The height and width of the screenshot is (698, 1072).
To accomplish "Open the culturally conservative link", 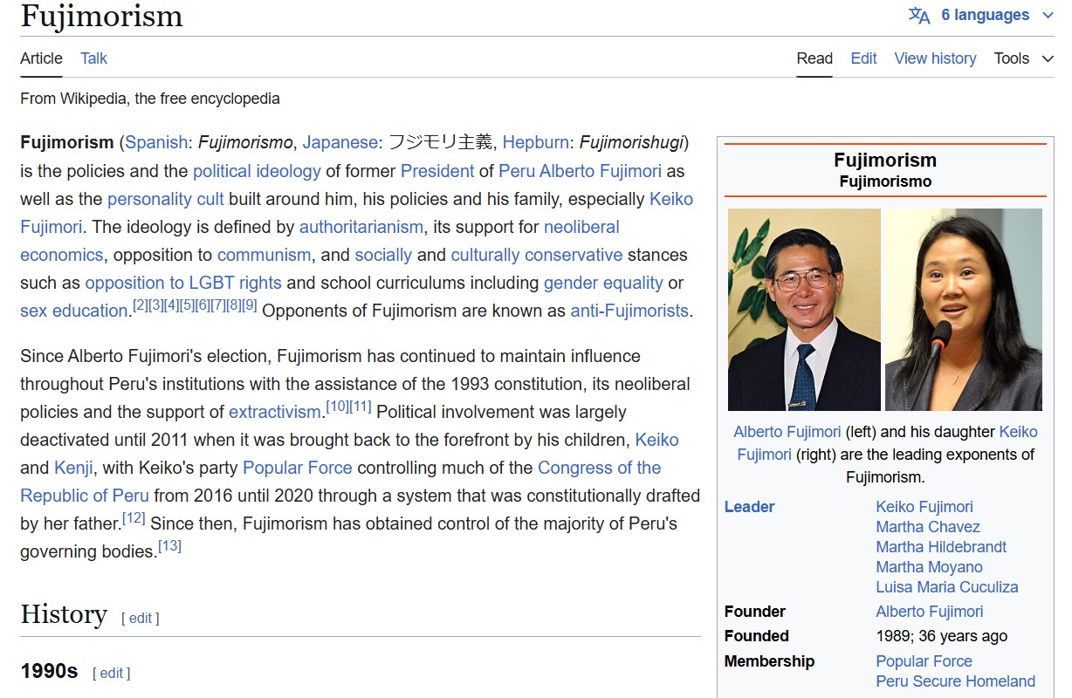I will click(x=537, y=255).
